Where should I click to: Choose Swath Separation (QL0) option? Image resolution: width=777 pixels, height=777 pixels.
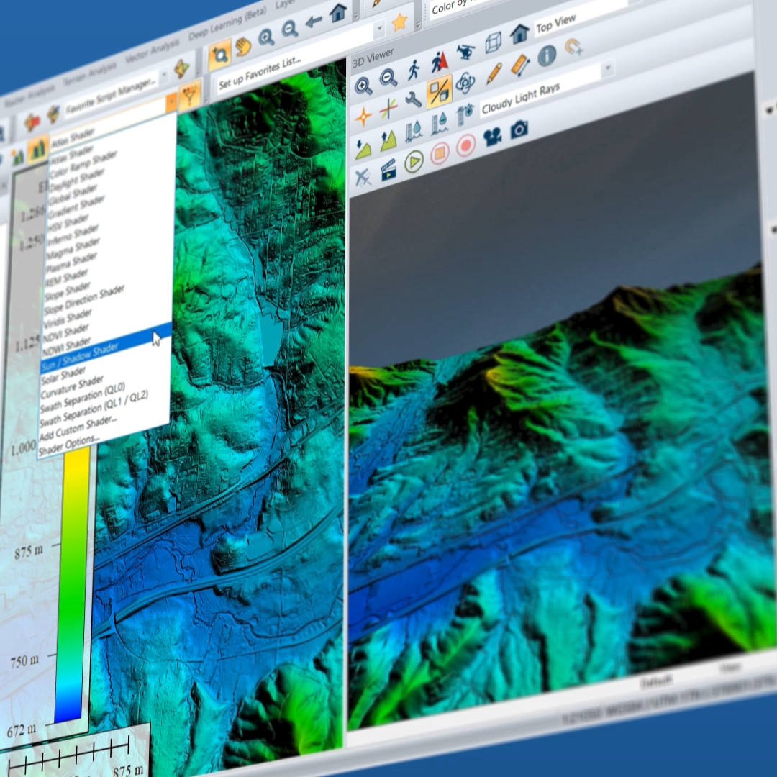pos(83,396)
